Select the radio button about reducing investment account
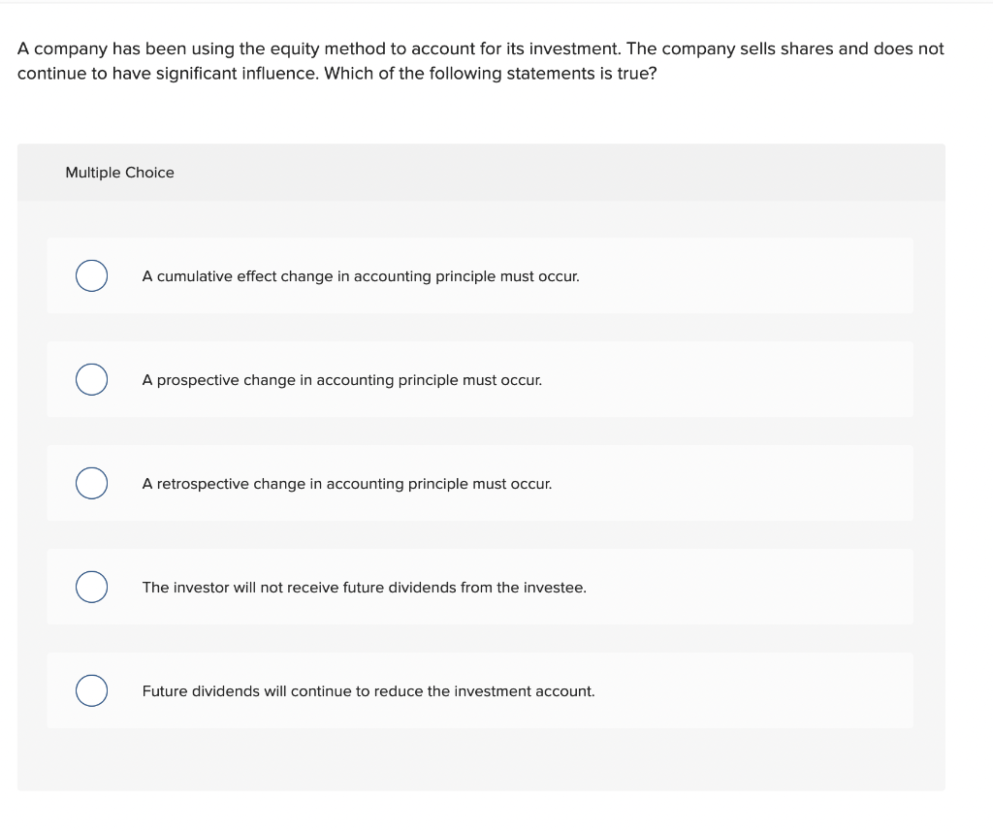This screenshot has height=831, width=993. [x=91, y=690]
